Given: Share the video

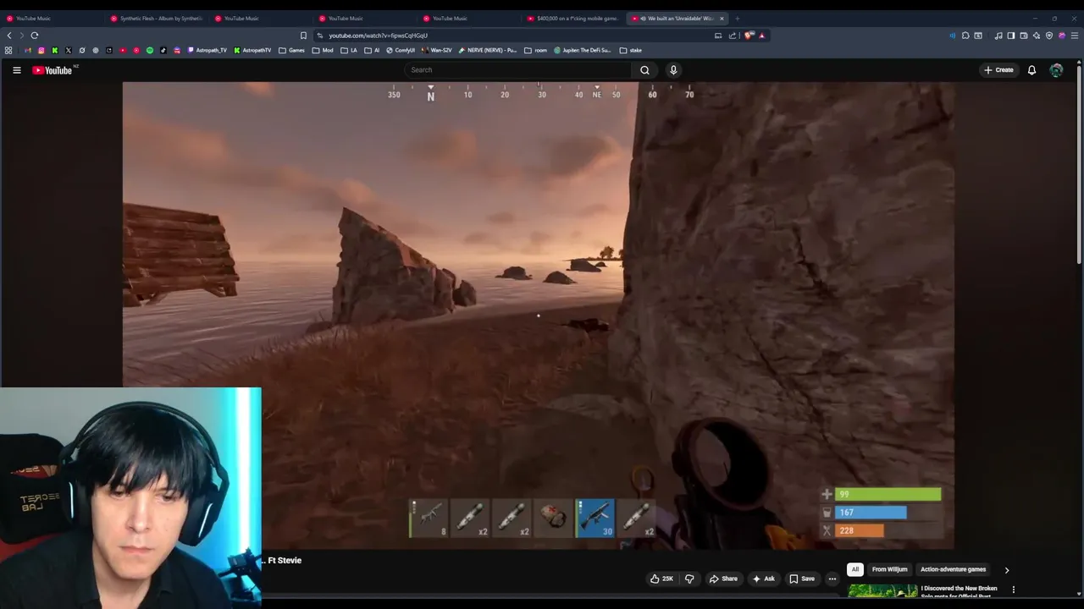Looking at the screenshot, I should click(723, 579).
